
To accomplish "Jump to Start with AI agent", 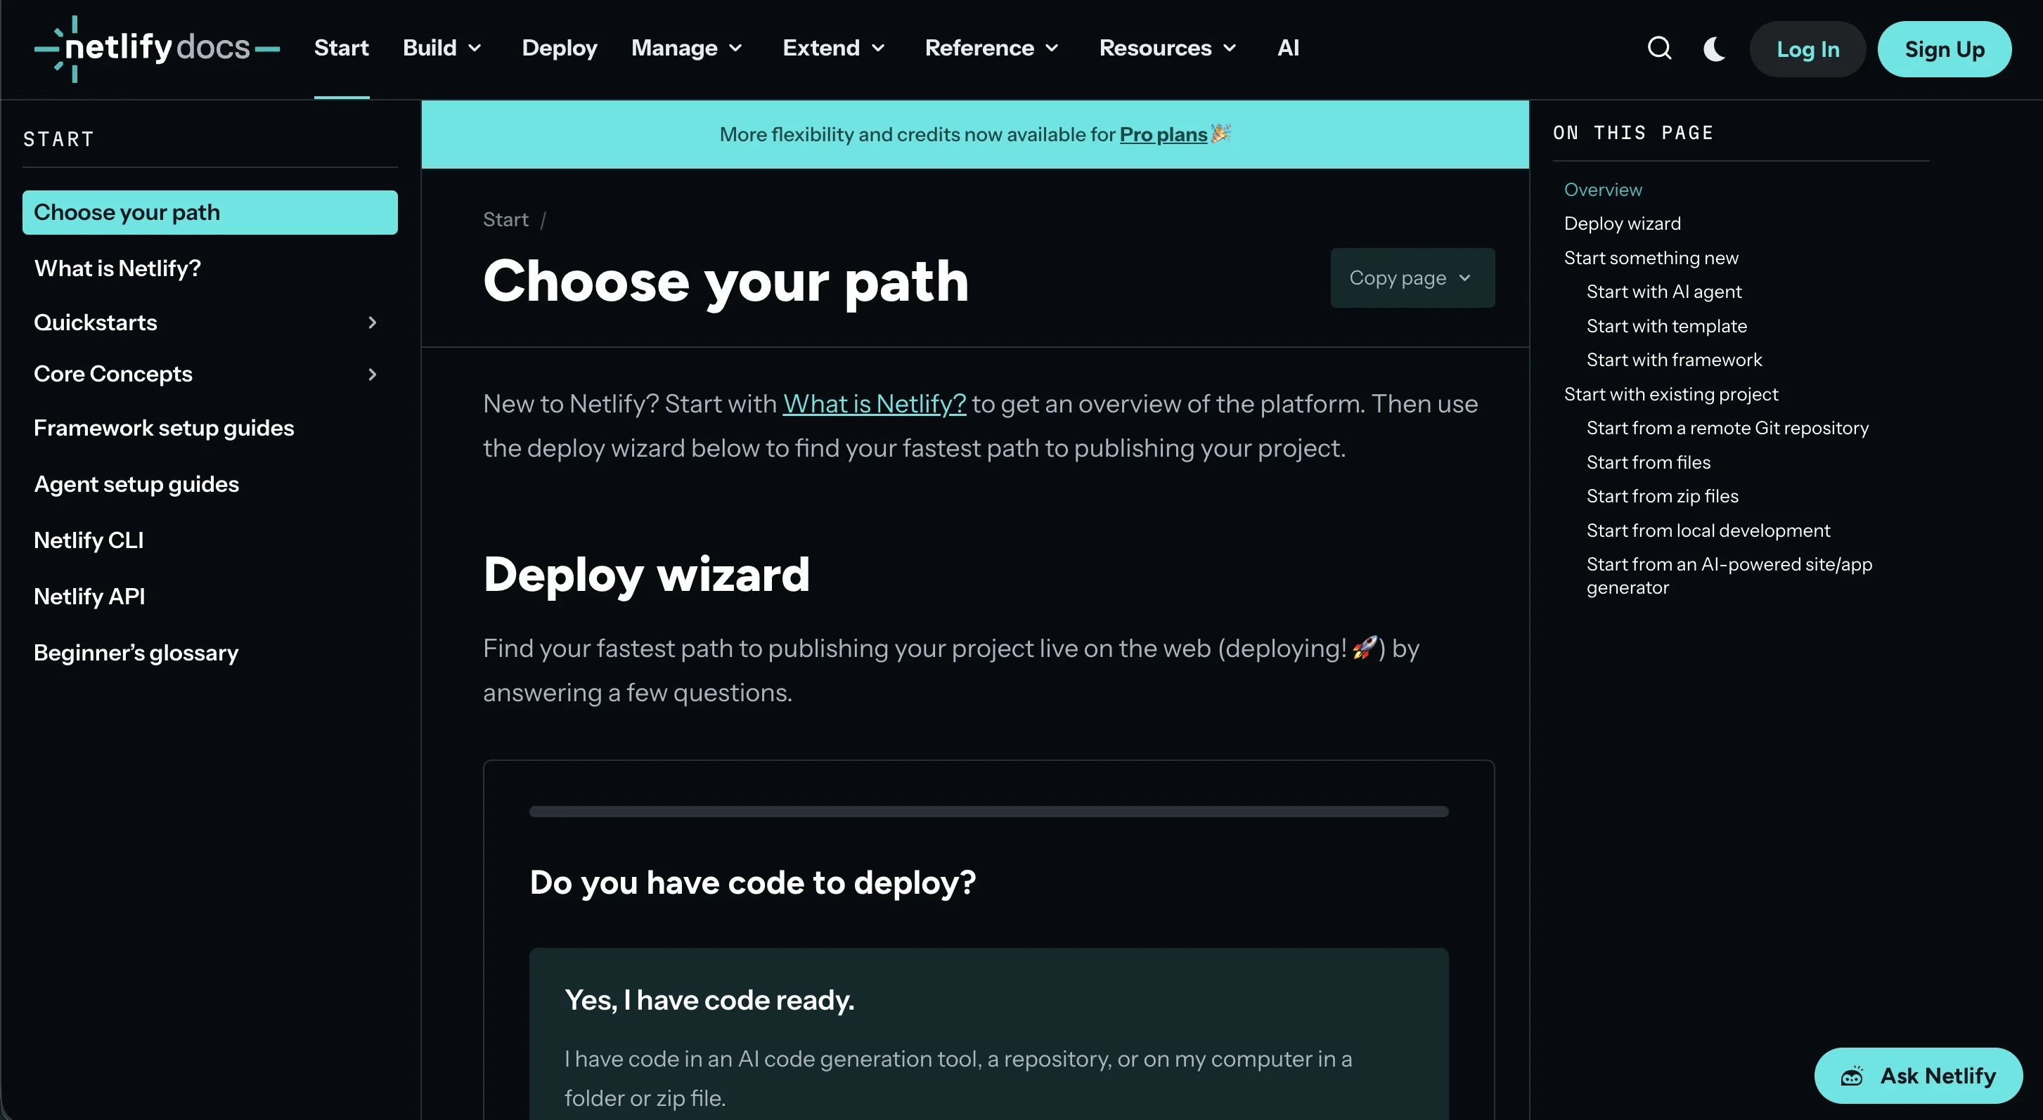I will pyautogui.click(x=1664, y=292).
